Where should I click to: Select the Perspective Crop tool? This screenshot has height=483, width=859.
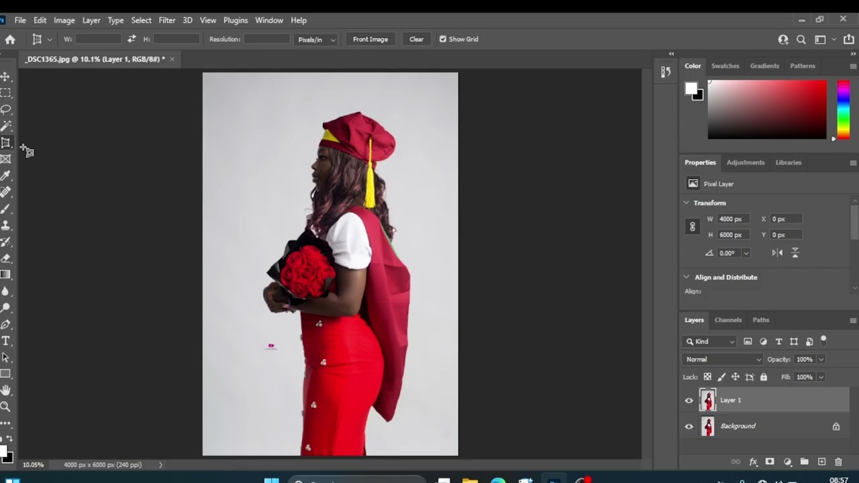[5, 143]
